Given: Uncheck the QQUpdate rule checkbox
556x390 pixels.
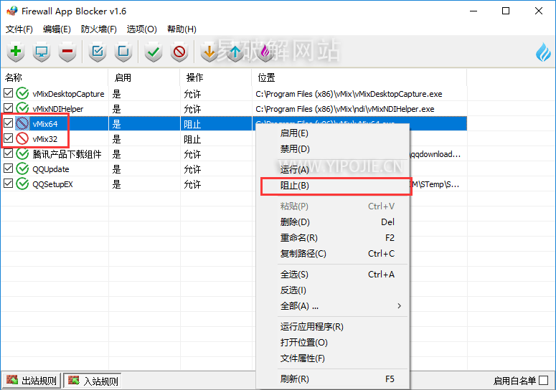Looking at the screenshot, I should (x=8, y=168).
